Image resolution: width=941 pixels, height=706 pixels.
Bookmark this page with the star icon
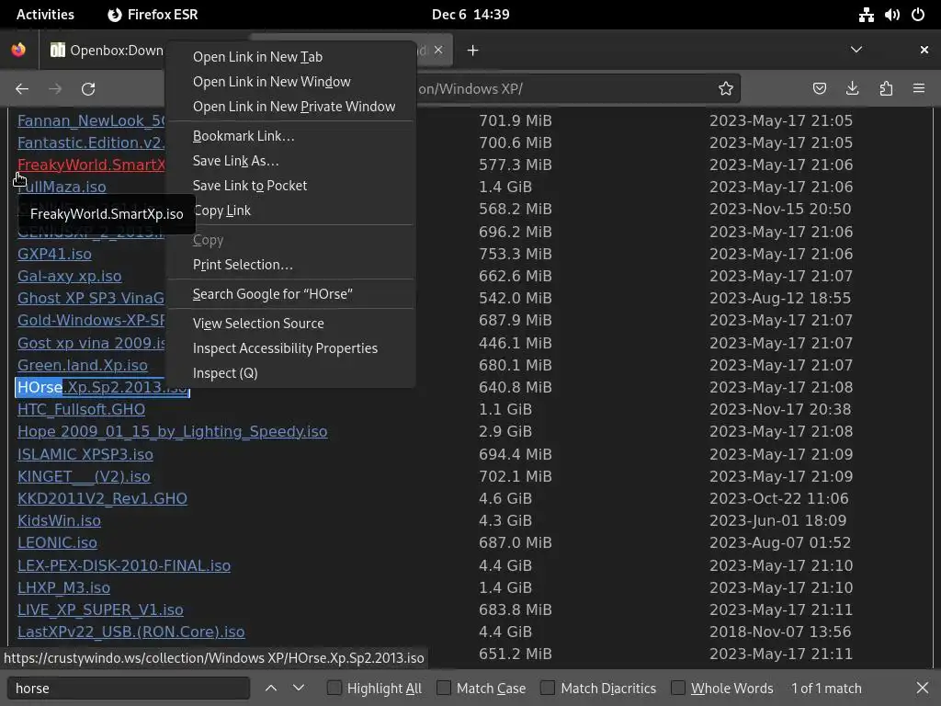pyautogui.click(x=726, y=89)
